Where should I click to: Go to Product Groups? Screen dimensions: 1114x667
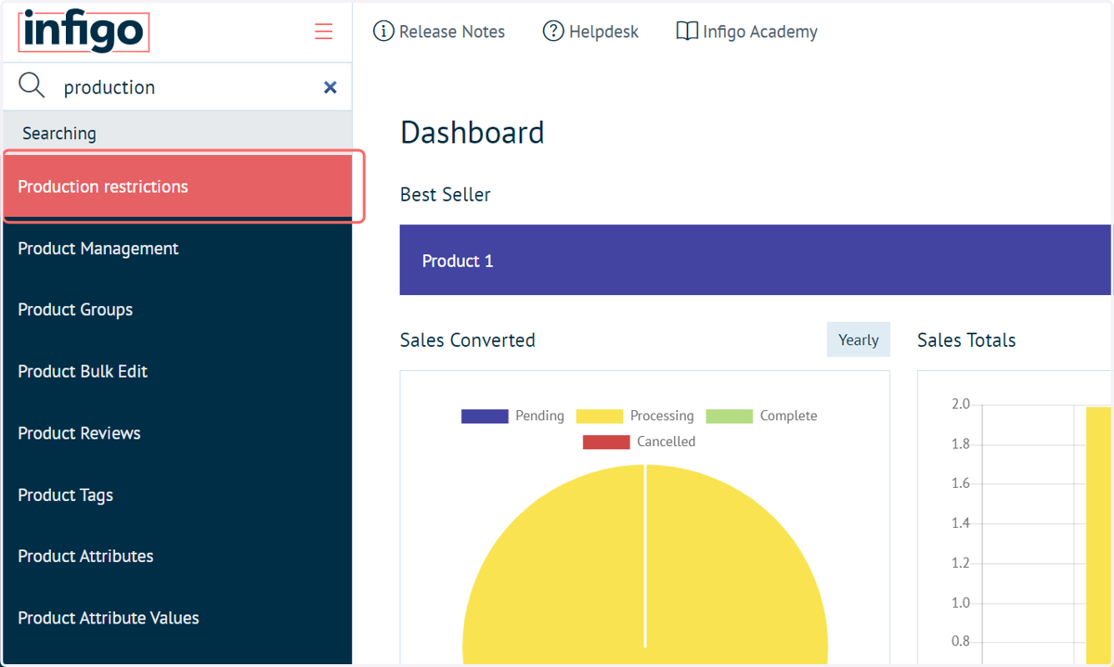tap(177, 310)
